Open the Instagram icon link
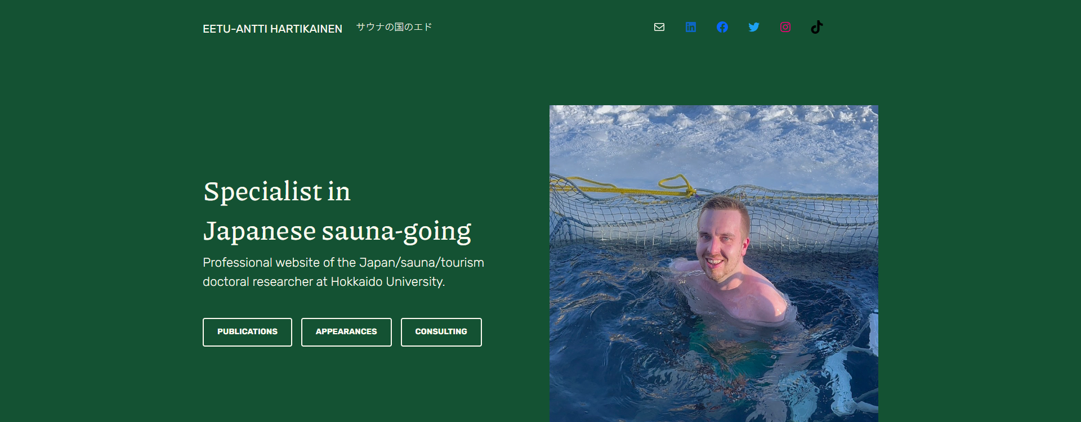1081x422 pixels. (x=785, y=27)
